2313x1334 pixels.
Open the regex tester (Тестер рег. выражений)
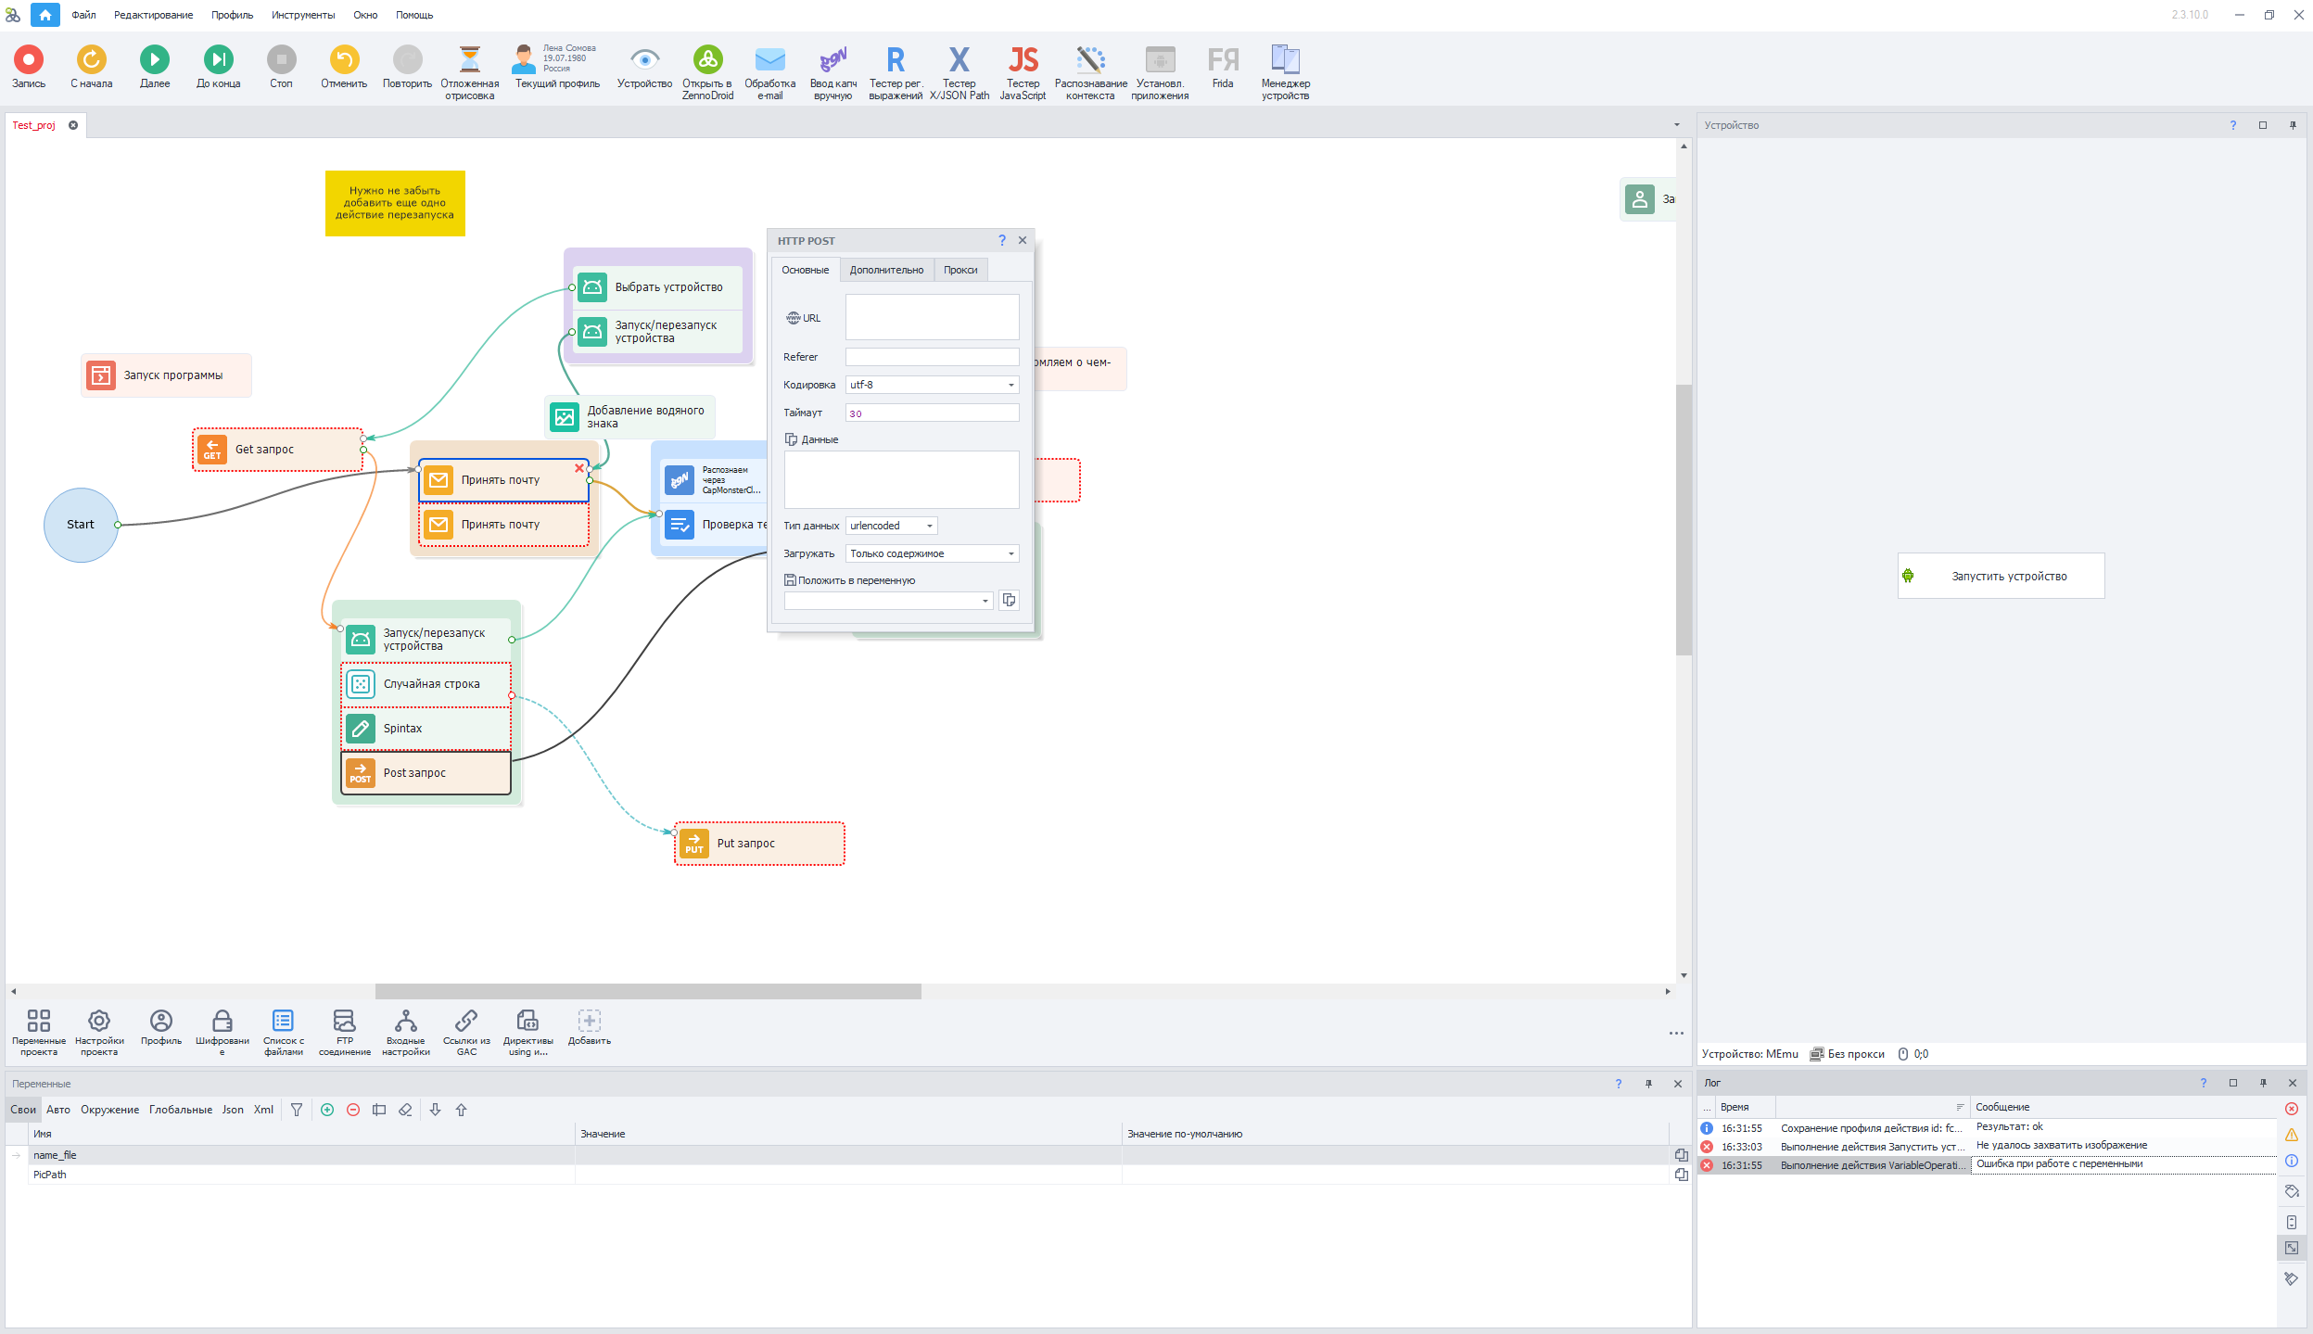click(x=895, y=60)
